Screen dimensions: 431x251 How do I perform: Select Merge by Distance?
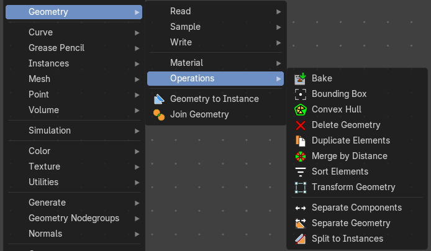pos(356,156)
